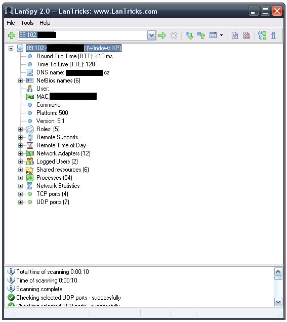The height and width of the screenshot is (322, 287).
Task: Close the LanSpy window
Action: tap(277, 11)
